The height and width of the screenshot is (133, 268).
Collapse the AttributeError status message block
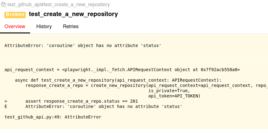coord(83,45)
